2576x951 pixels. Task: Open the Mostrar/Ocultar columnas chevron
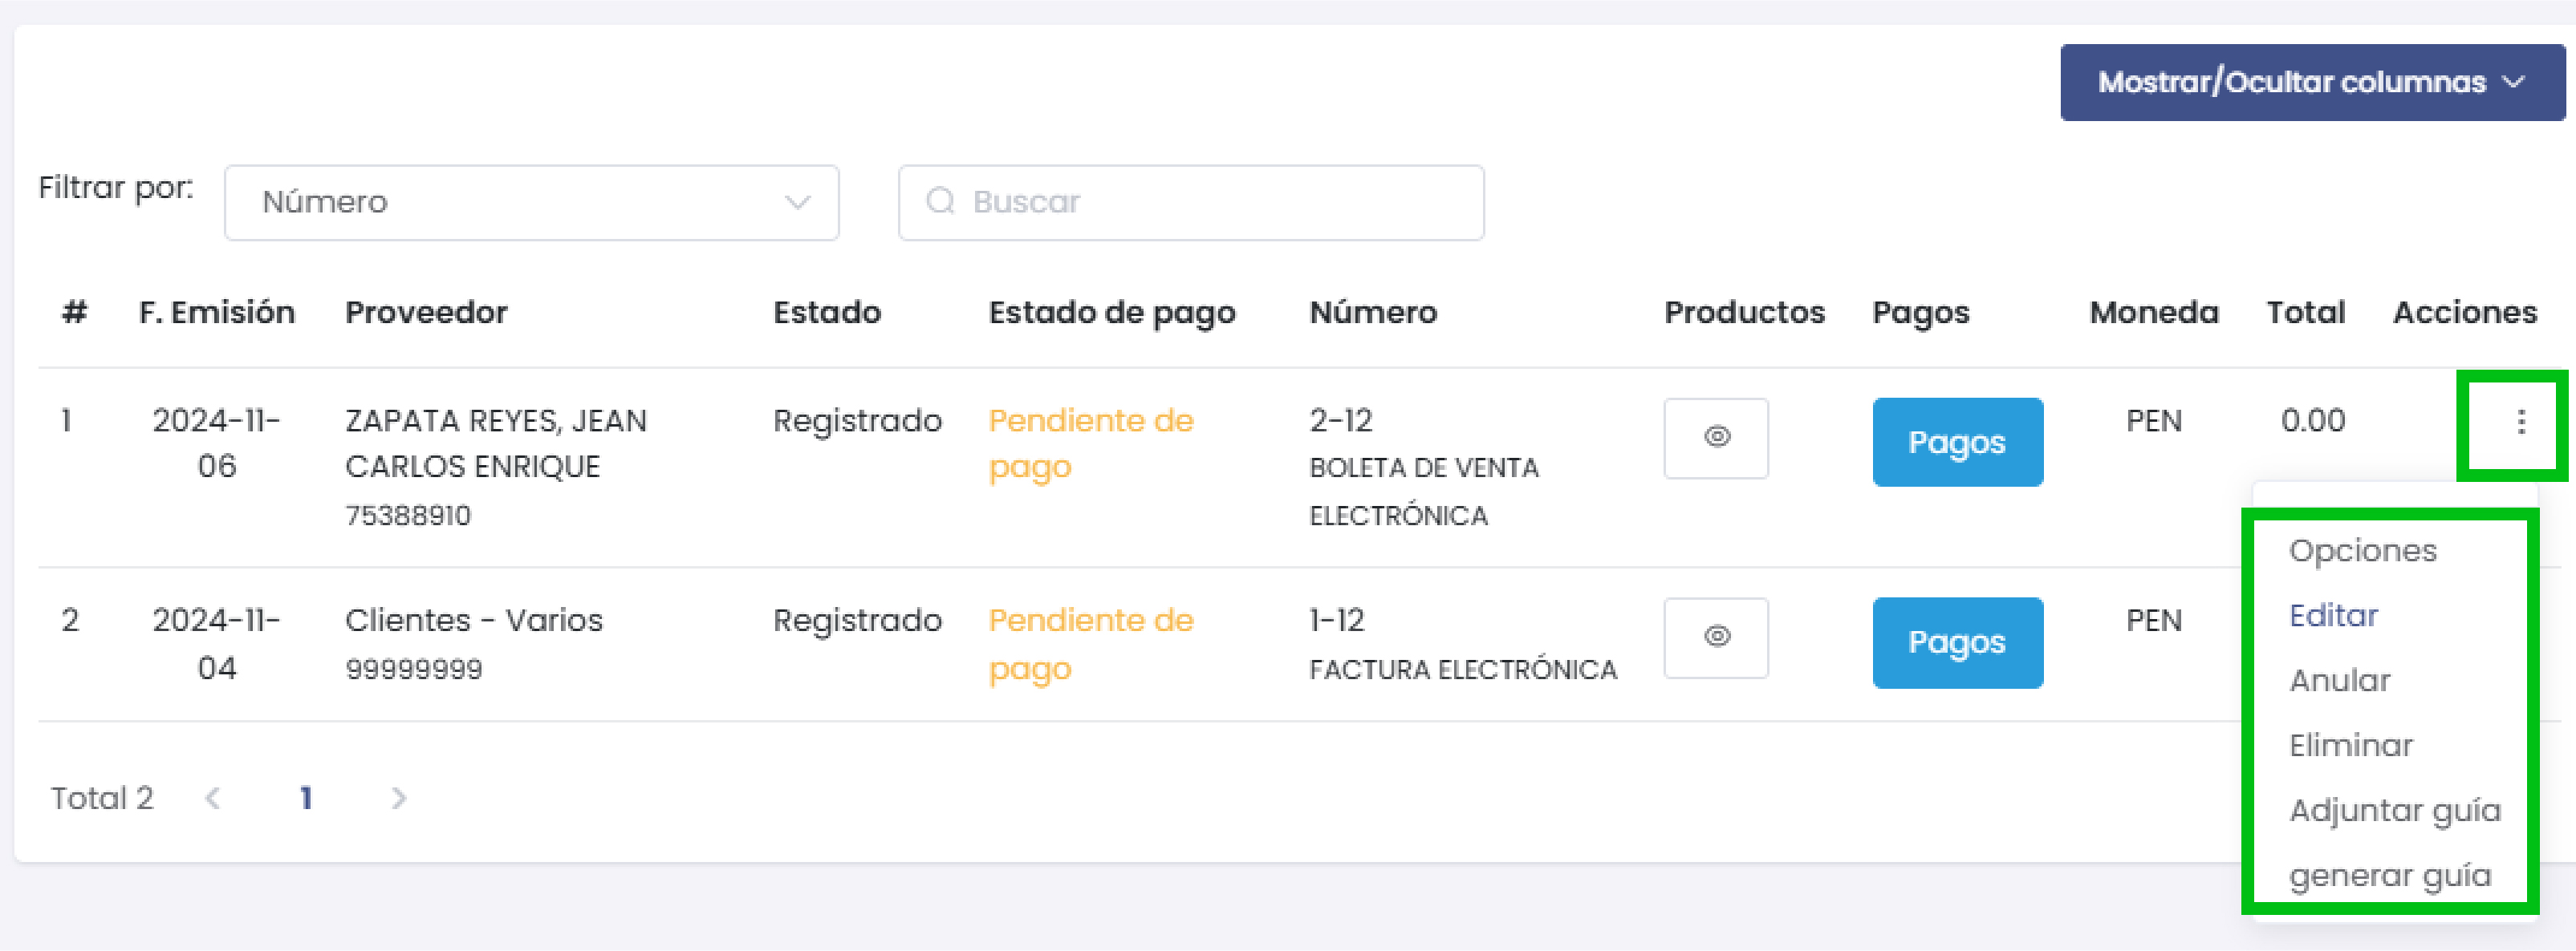(2513, 83)
